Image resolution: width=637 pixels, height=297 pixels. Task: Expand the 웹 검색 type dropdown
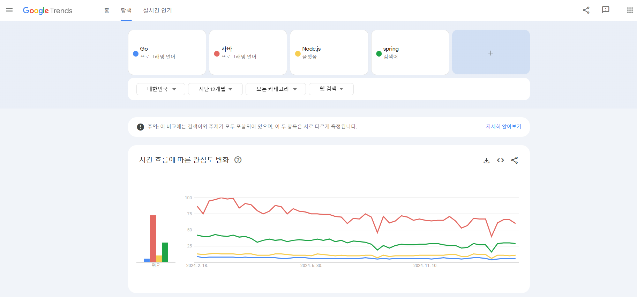[331, 89]
